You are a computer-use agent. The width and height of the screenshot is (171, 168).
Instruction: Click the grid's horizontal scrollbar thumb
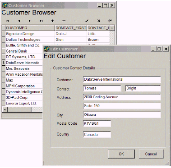(x=19, y=109)
